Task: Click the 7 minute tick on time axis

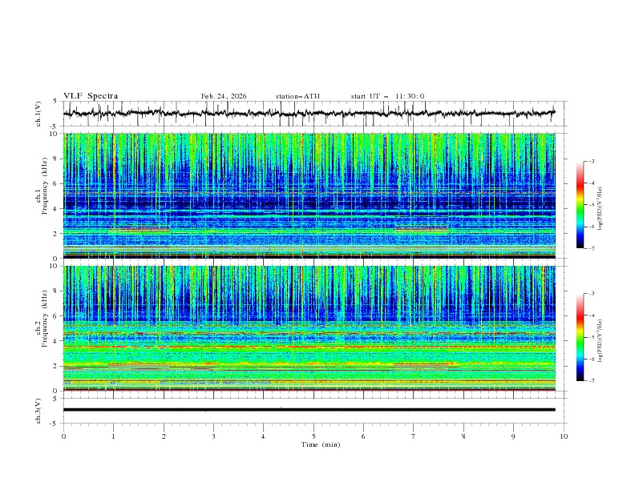Action: click(414, 436)
